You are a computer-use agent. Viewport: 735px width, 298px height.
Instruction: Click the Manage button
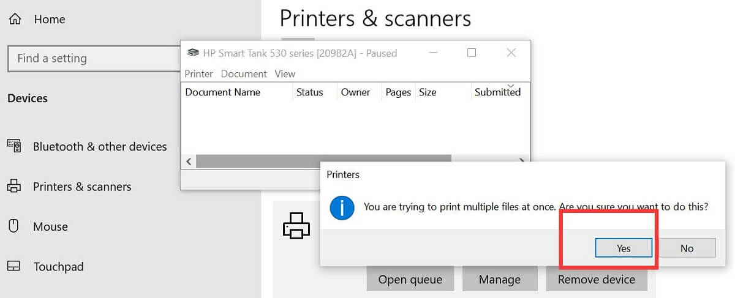point(500,280)
